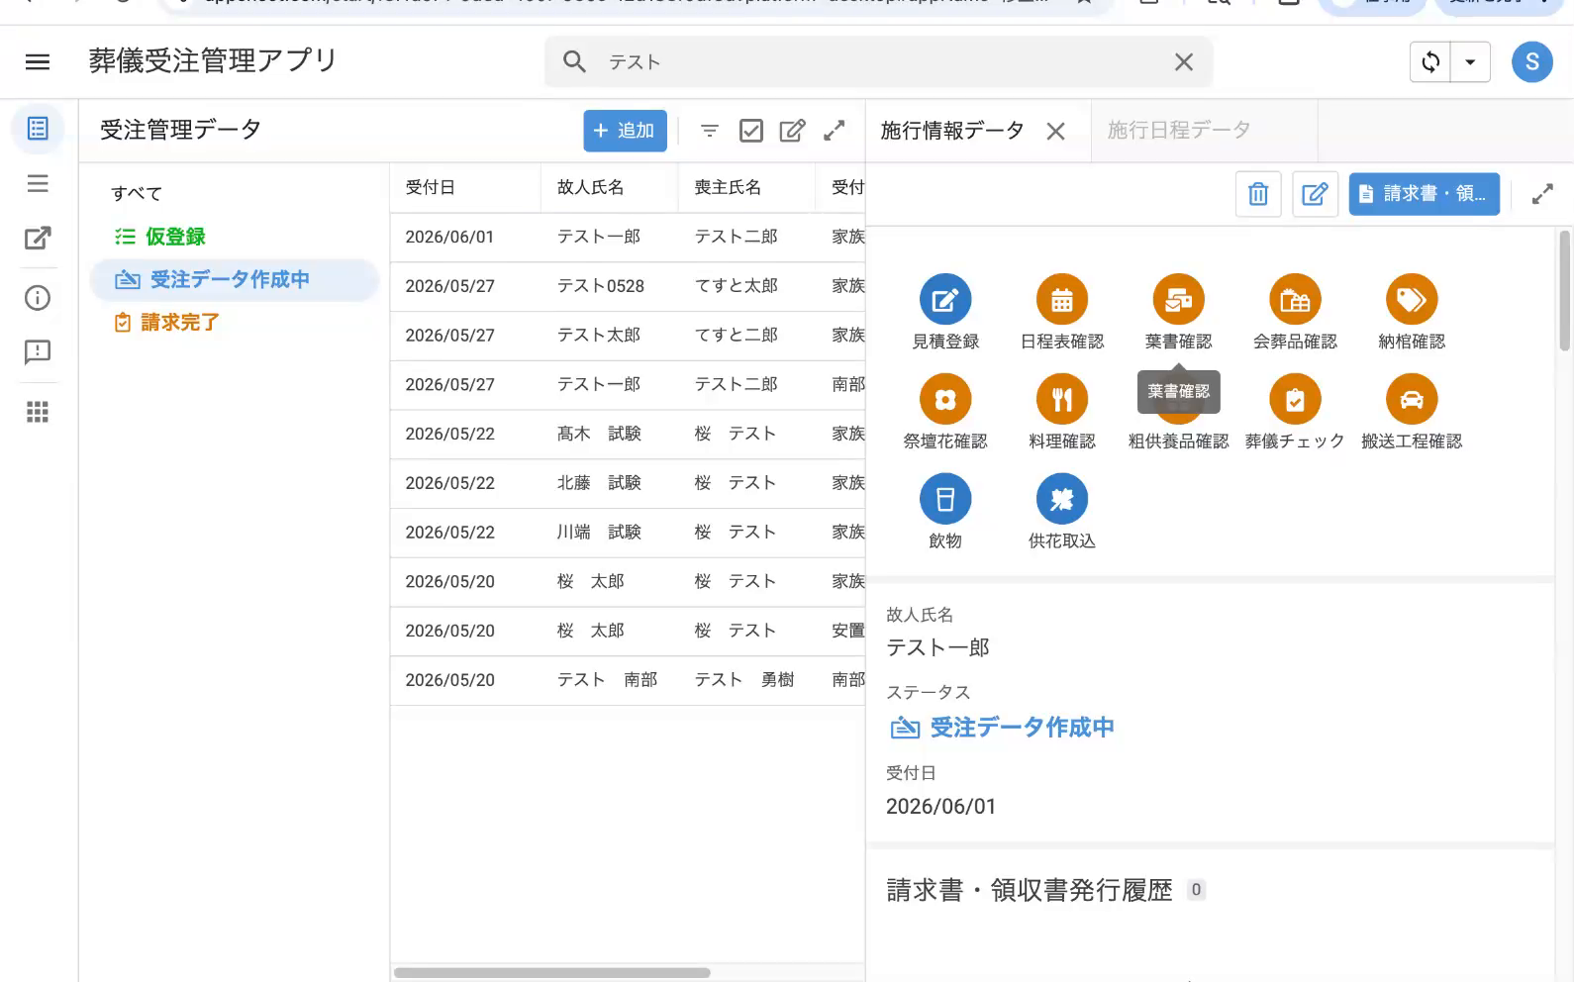The image size is (1574, 982).
Task: Open the hamburger main menu
Action: [38, 61]
